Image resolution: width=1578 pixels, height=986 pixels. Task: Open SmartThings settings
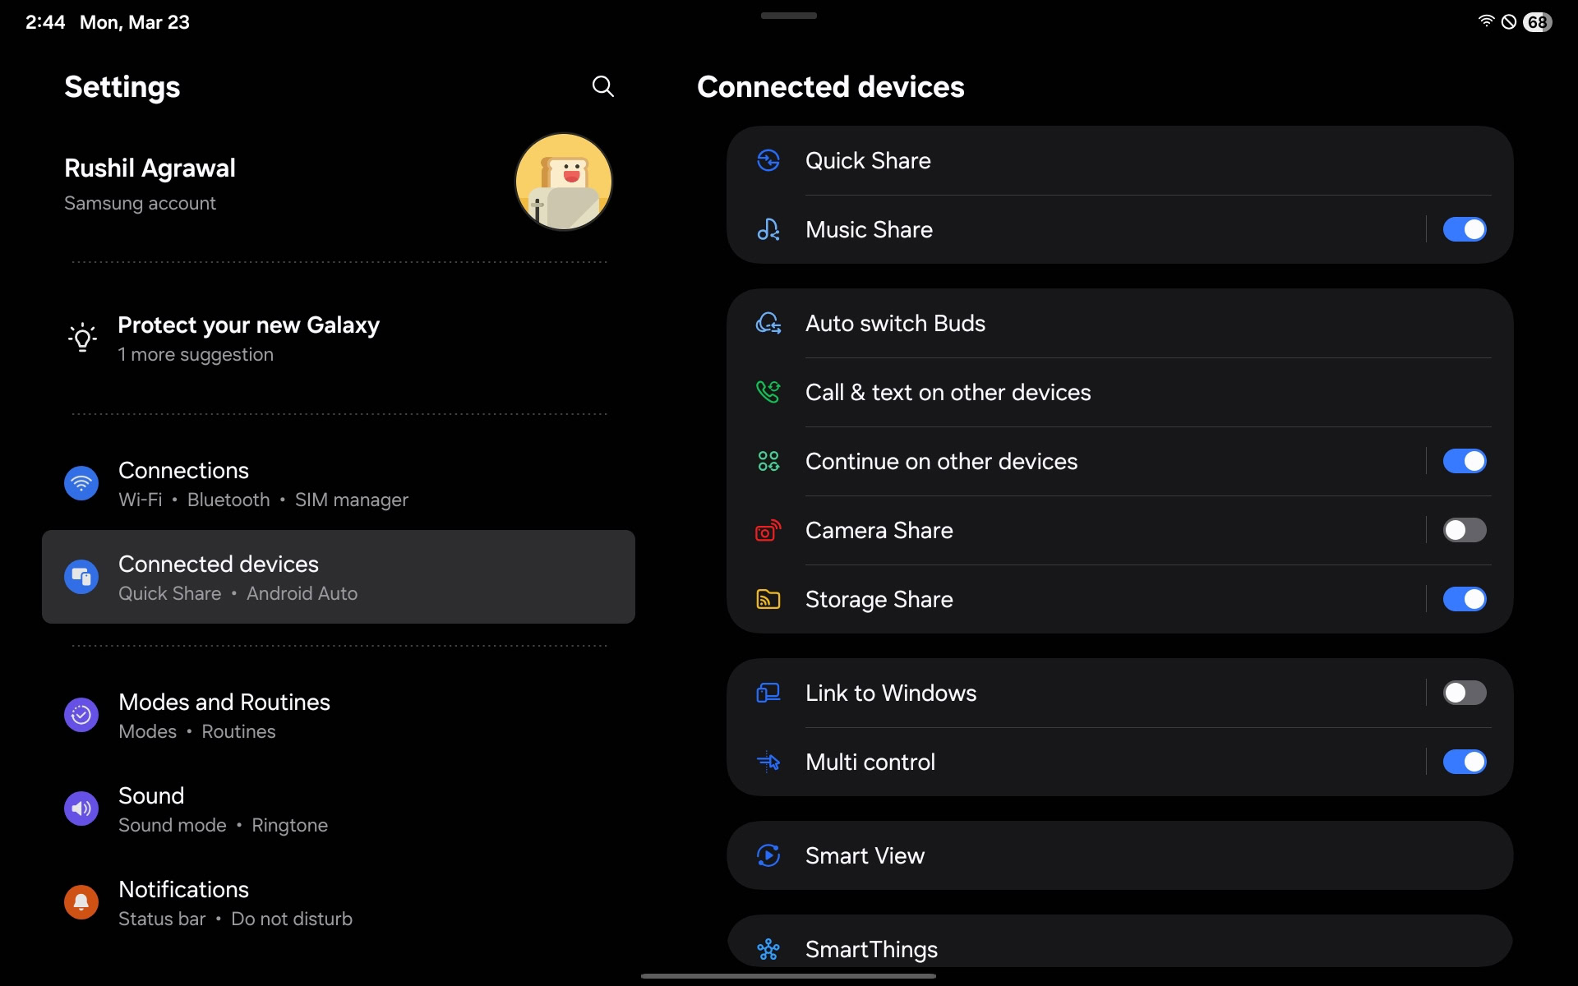[1119, 942]
